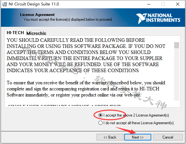Choose the do not accept radio option
186x144 pixels.
pos(100,123)
